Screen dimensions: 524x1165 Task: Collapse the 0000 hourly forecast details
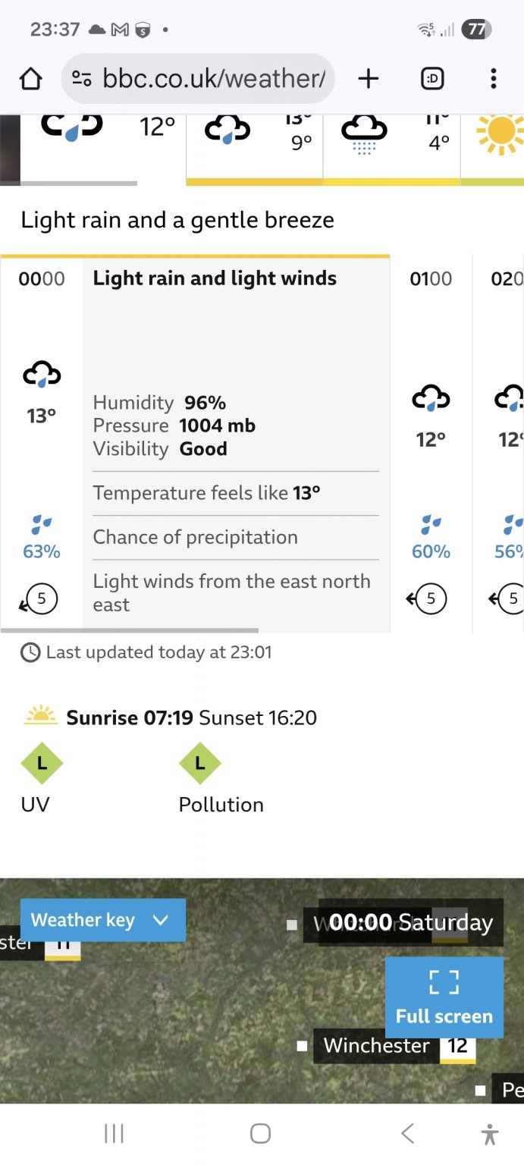click(x=42, y=440)
